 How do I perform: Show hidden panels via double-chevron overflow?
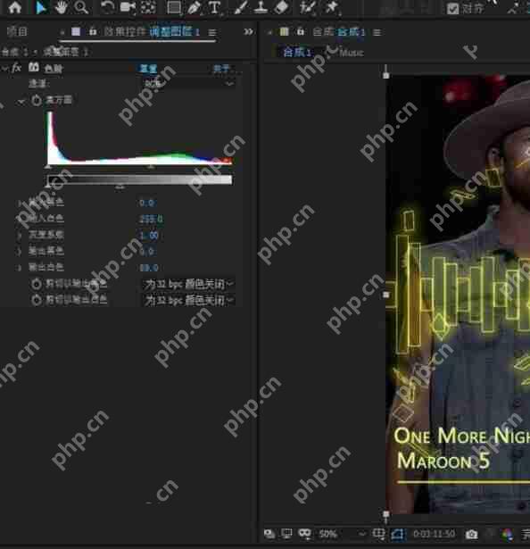[x=248, y=32]
